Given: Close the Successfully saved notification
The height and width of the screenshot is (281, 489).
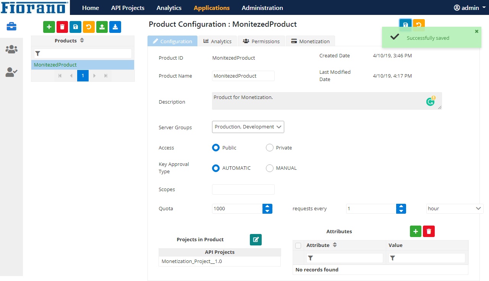Looking at the screenshot, I should 476,31.
